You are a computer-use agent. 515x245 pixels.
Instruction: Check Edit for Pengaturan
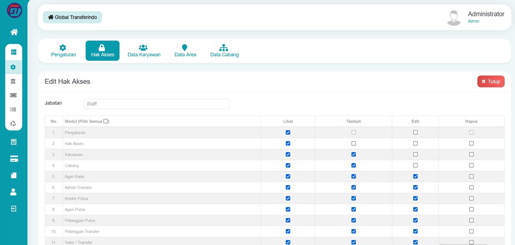point(415,132)
